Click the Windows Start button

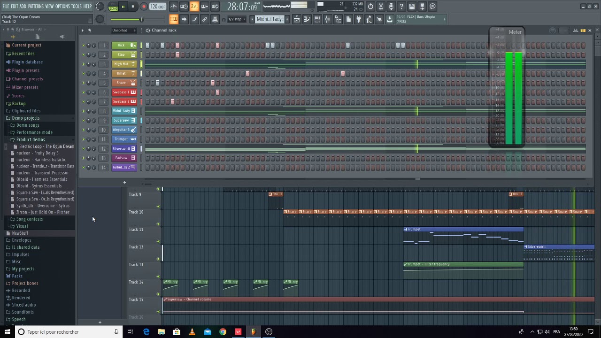[x=7, y=332]
